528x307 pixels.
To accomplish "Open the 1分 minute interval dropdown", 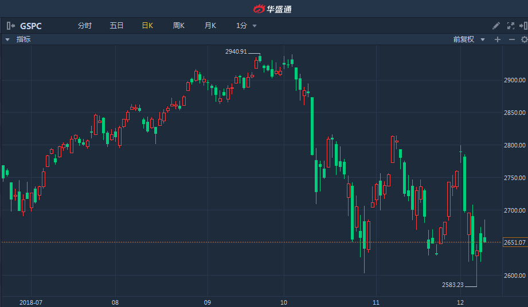I will pos(247,26).
